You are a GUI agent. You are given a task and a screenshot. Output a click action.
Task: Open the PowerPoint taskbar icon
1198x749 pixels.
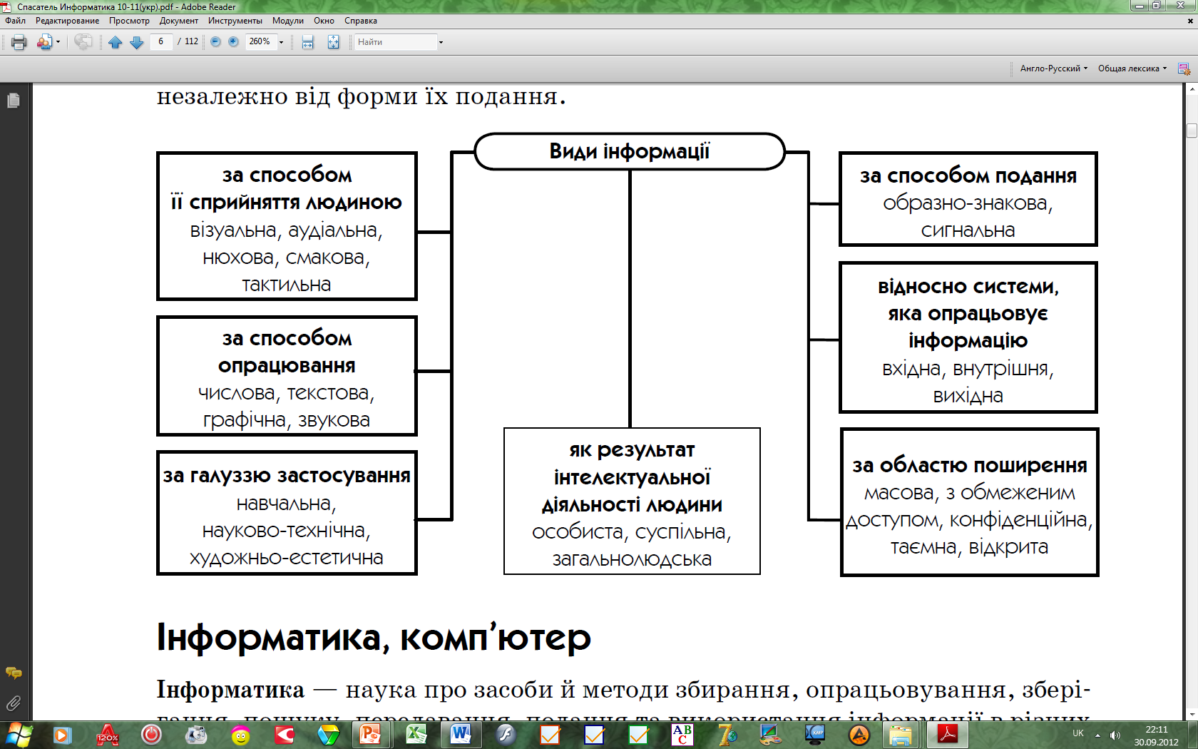click(371, 735)
